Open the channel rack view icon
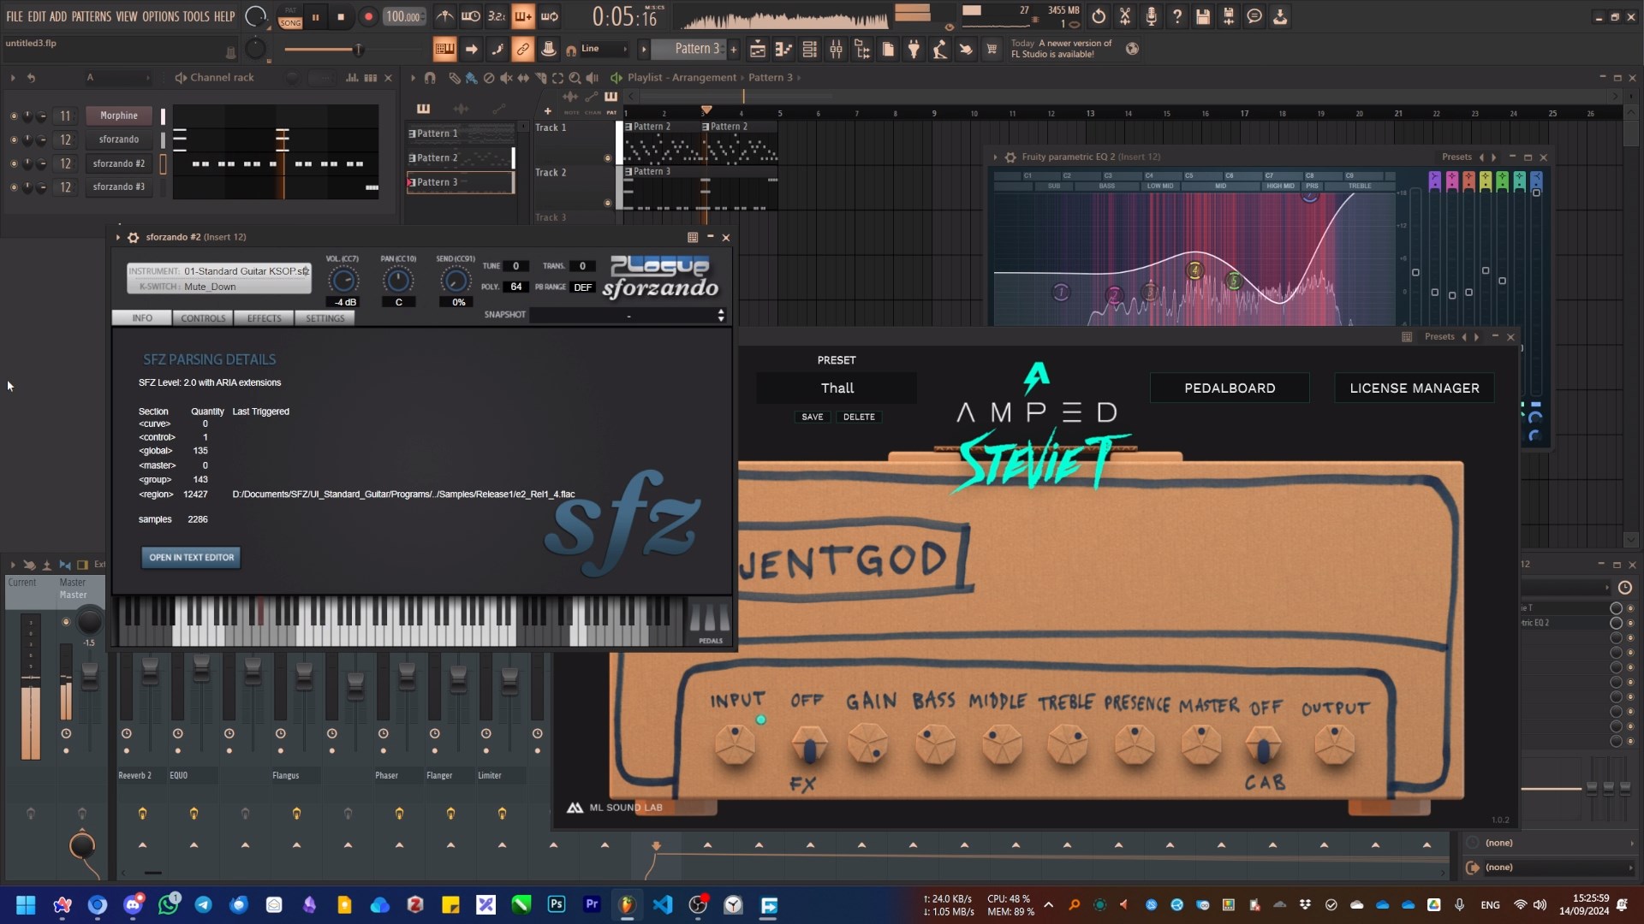The height and width of the screenshot is (924, 1644). [x=810, y=49]
